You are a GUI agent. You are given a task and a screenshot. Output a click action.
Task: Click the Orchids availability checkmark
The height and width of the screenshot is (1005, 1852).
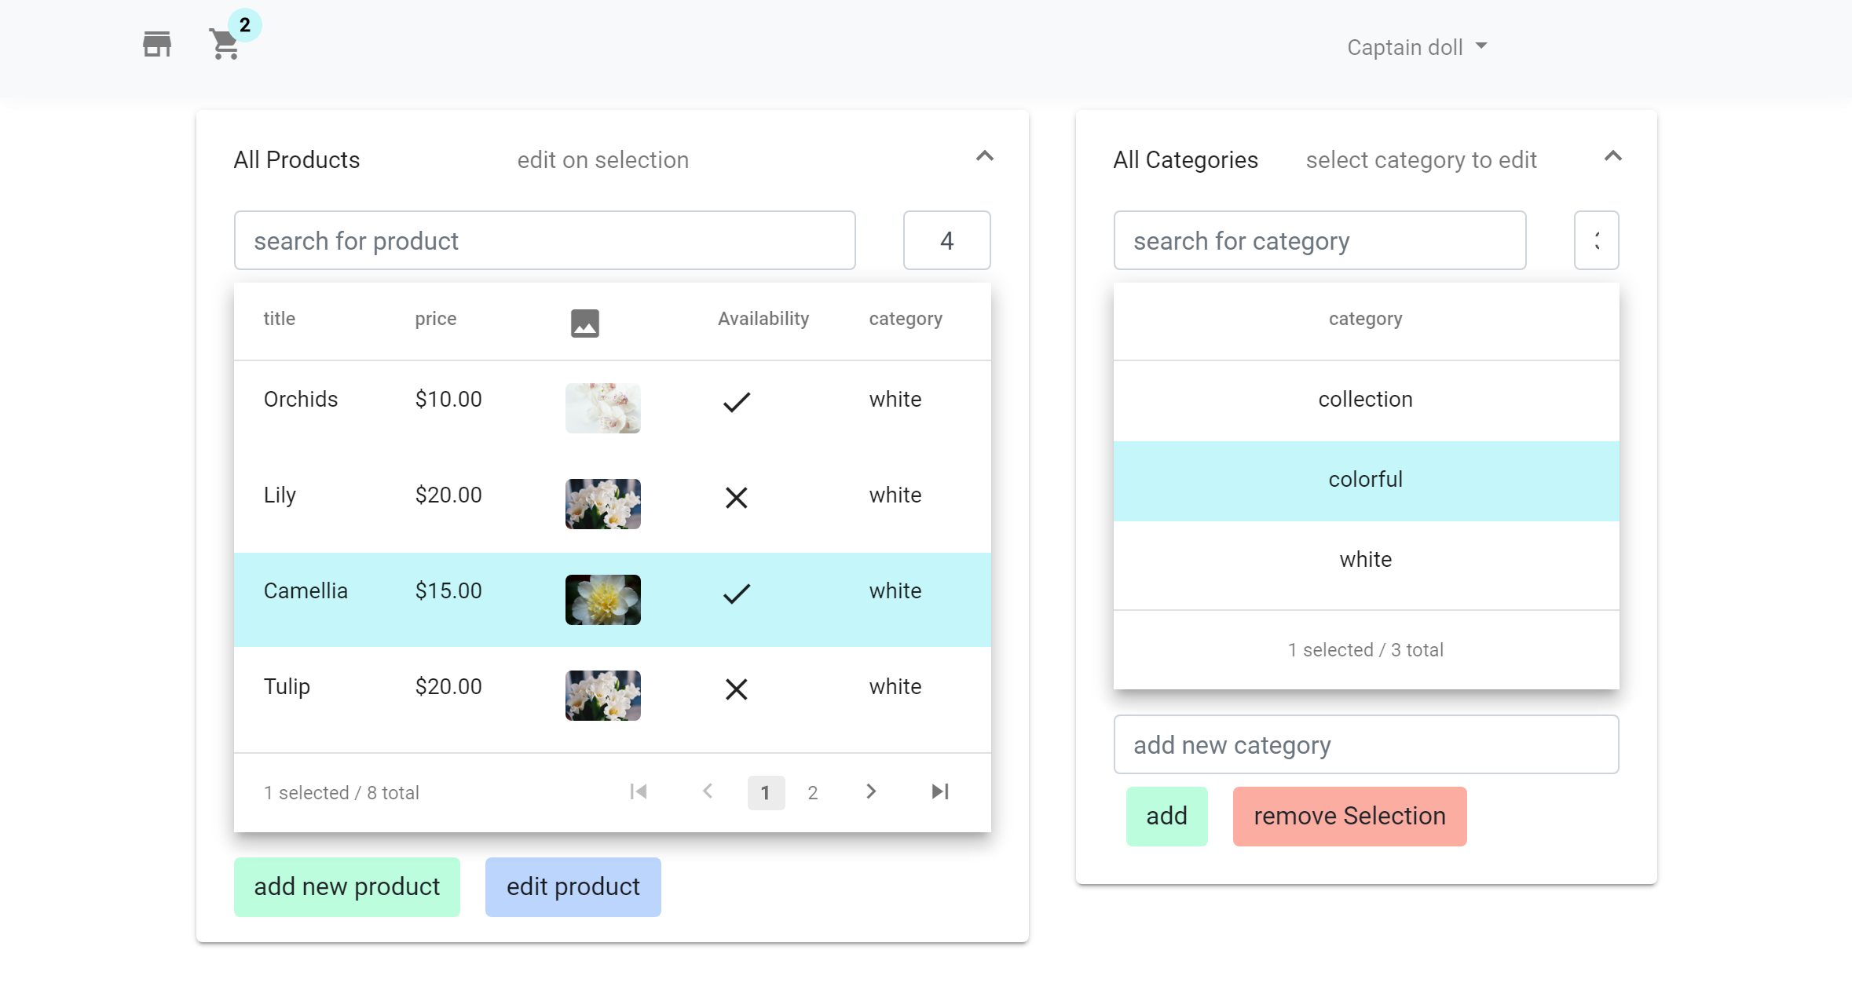tap(736, 402)
